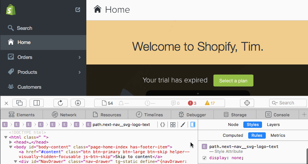308x164 pixels.
Task: Collapse the html element node
Action: 6,138
